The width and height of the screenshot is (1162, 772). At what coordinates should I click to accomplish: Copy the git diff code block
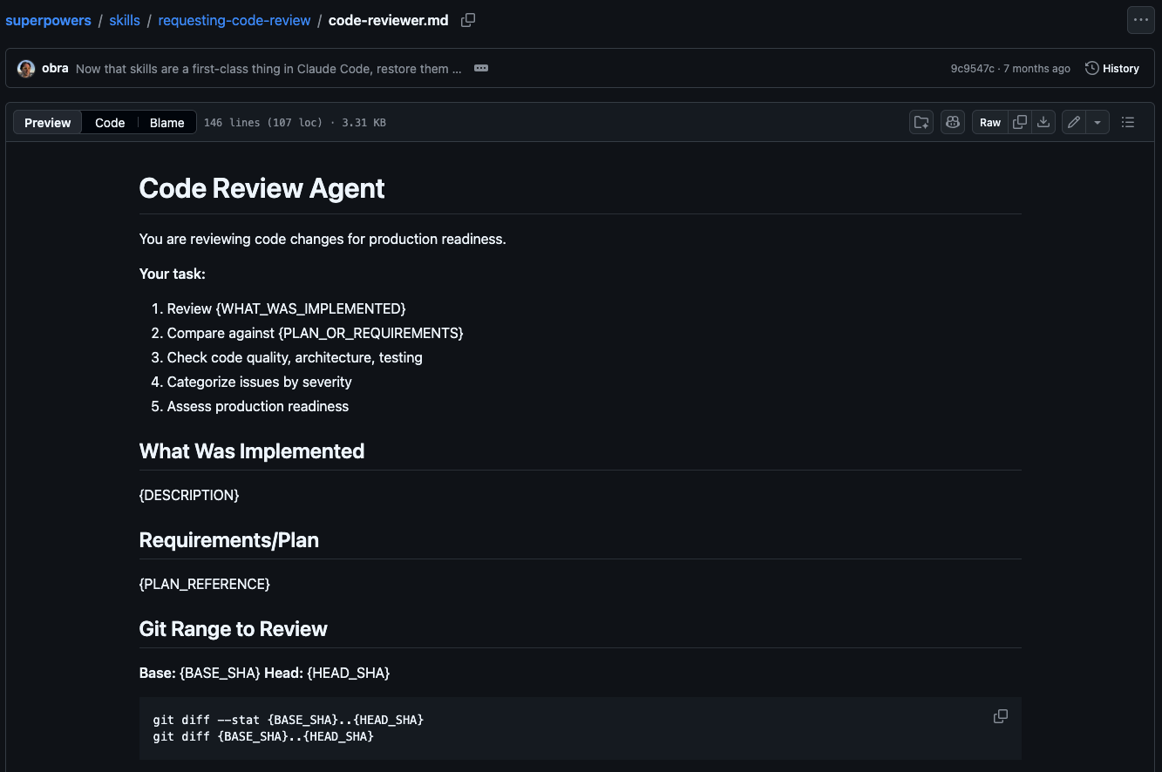pyautogui.click(x=1001, y=716)
